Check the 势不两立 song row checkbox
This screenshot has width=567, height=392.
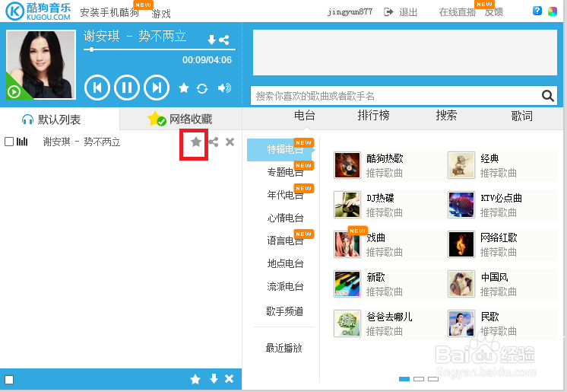point(9,142)
